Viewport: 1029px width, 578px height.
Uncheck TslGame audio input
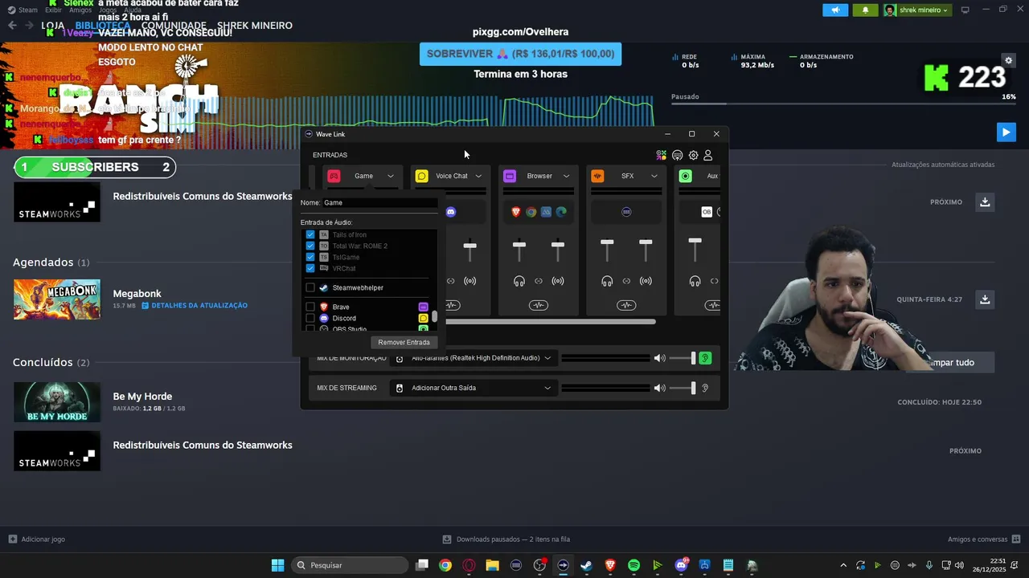(310, 257)
